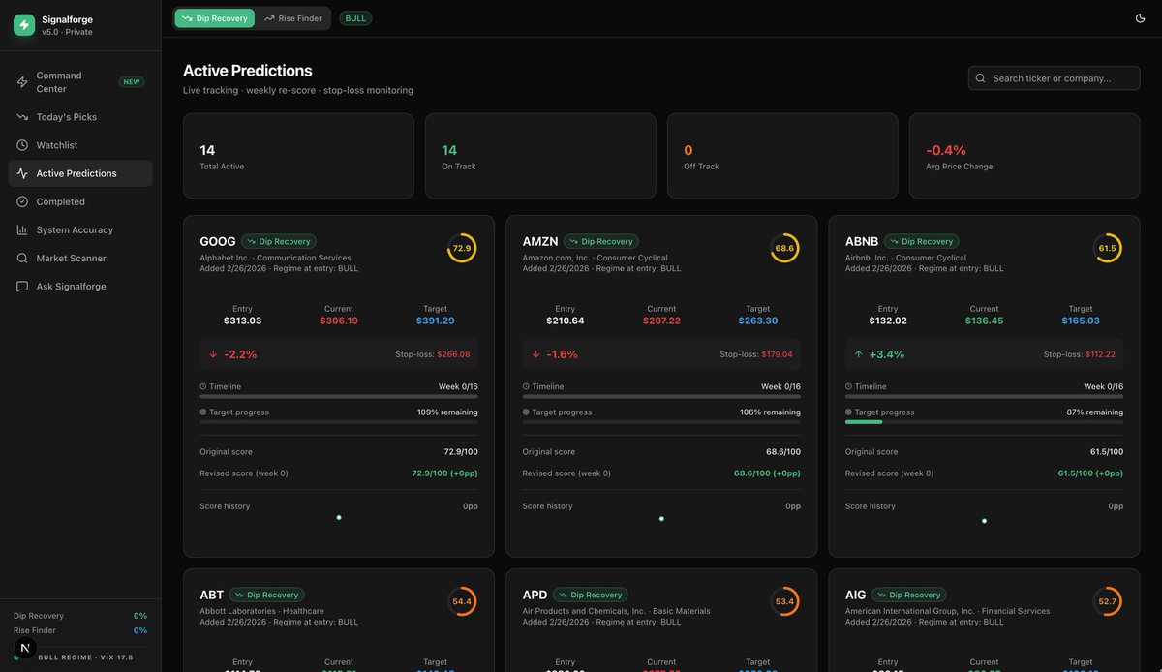
Task: Click AMZN's Dip Recovery tag
Action: 601,241
